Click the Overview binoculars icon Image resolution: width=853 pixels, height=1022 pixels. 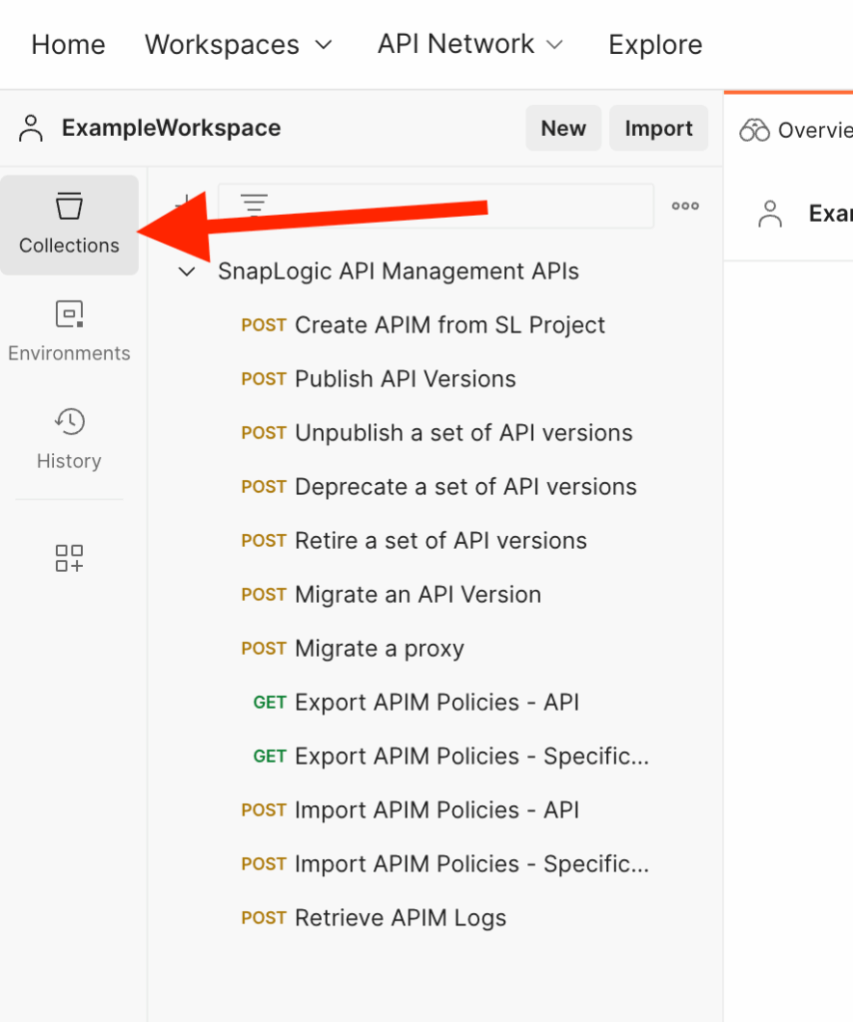tap(754, 130)
